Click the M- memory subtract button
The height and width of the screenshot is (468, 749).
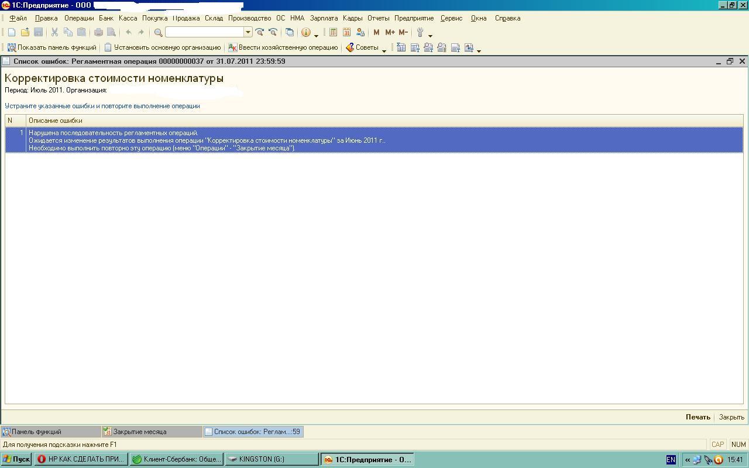point(403,32)
